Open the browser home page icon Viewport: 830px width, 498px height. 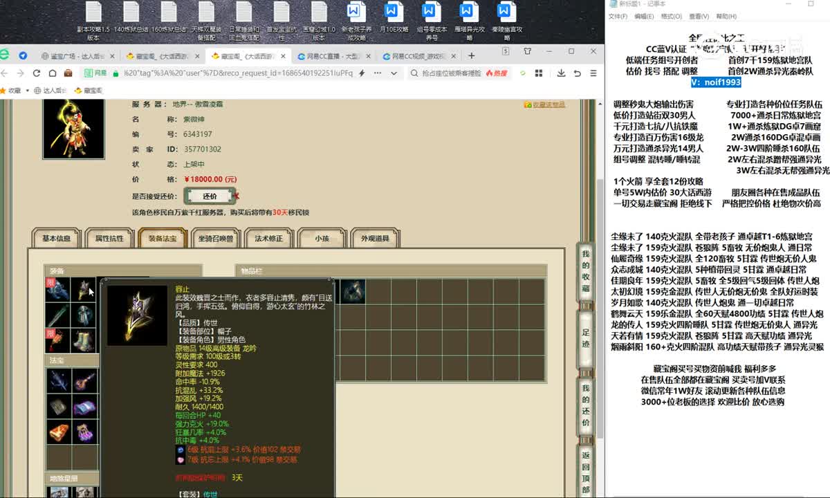(51, 73)
